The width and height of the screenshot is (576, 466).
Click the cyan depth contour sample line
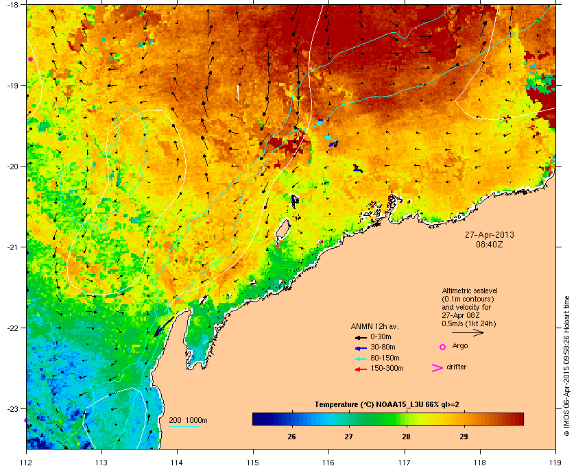click(184, 426)
